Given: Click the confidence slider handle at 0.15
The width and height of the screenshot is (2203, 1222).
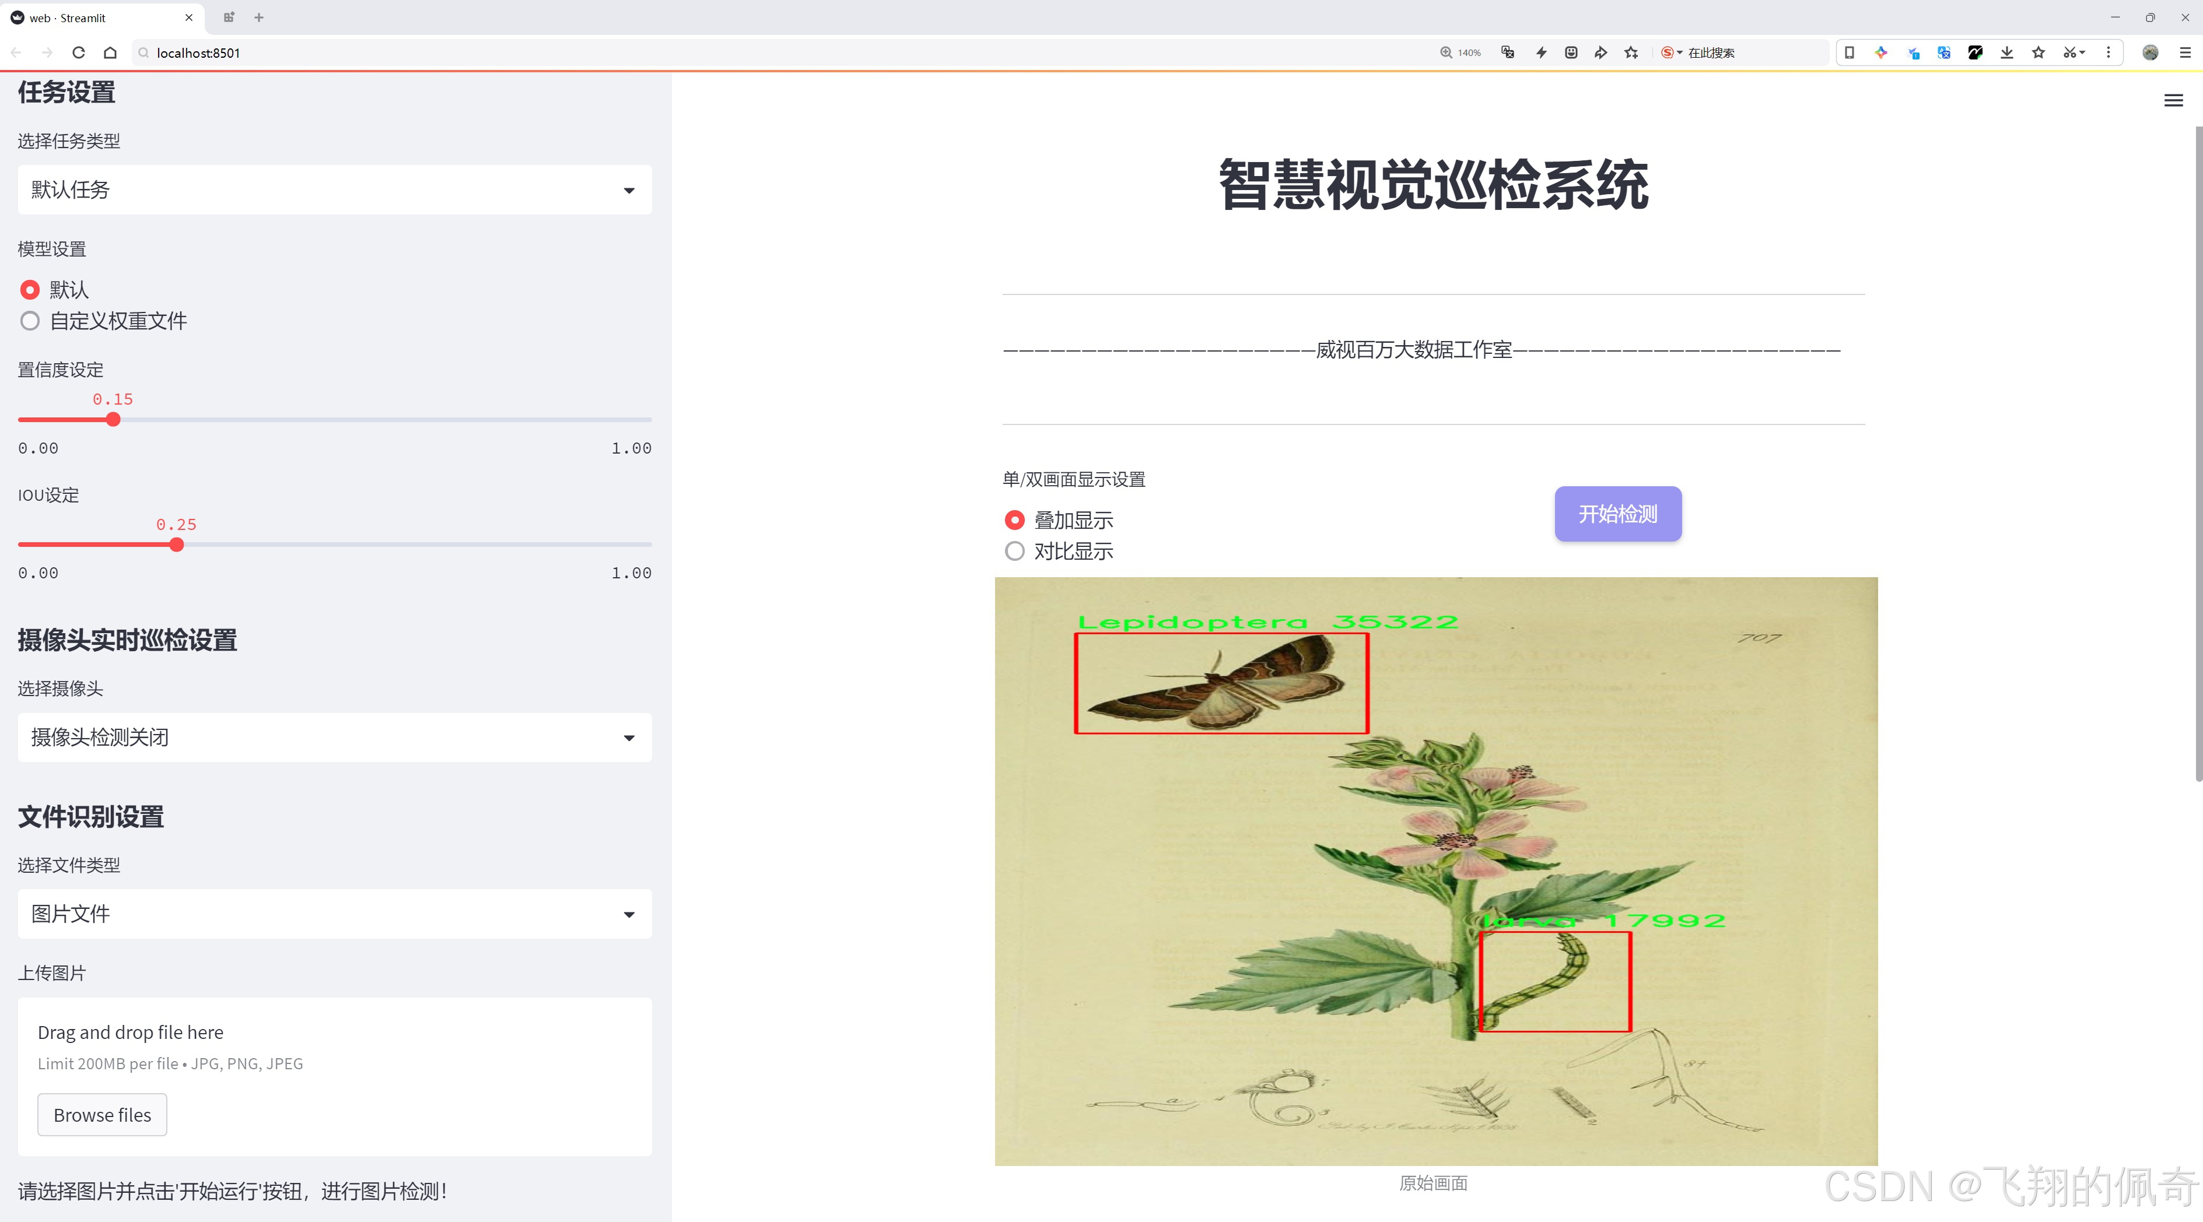Looking at the screenshot, I should click(113, 420).
